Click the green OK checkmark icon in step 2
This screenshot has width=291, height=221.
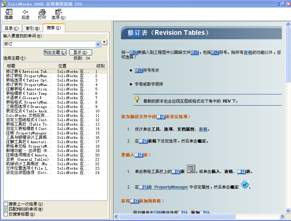point(245,185)
